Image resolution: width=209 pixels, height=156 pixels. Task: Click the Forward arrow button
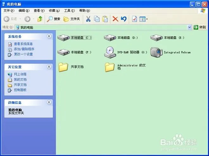(27, 19)
